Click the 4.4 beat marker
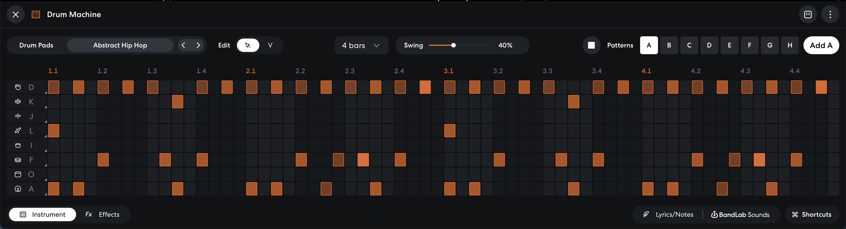This screenshot has height=229, width=846. [x=795, y=71]
